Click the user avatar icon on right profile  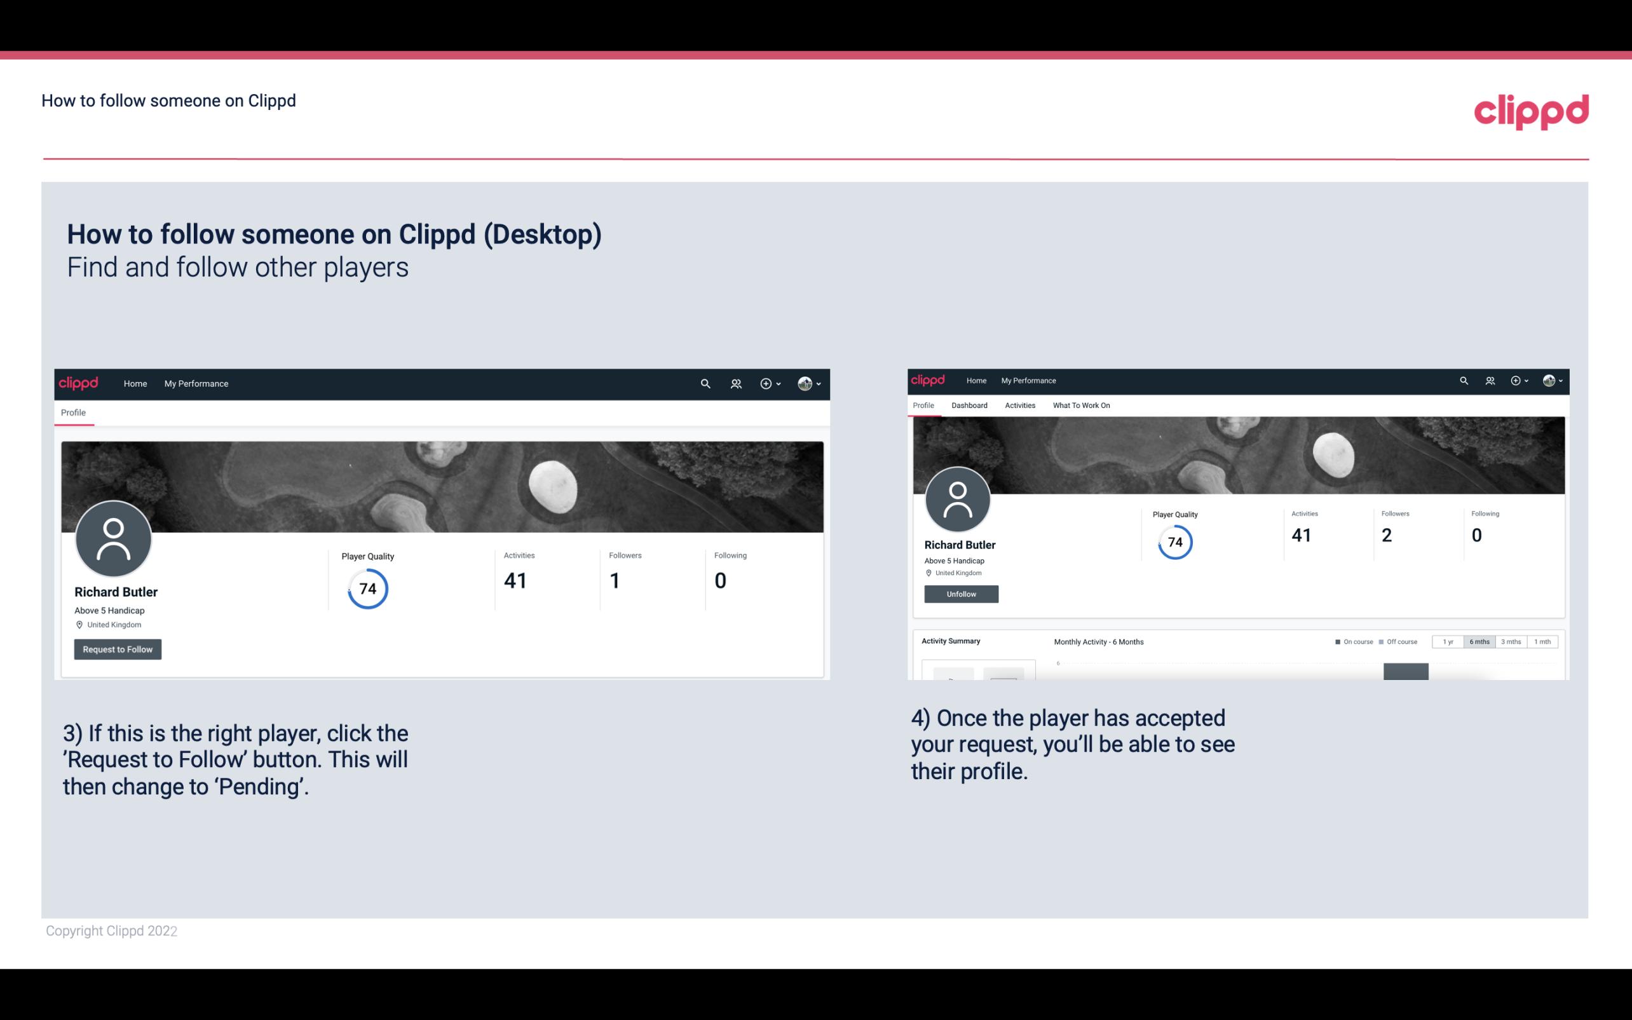958,498
